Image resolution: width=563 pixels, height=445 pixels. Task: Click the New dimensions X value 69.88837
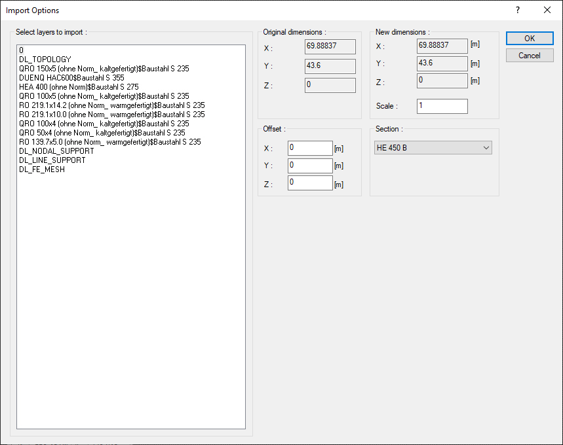point(442,46)
